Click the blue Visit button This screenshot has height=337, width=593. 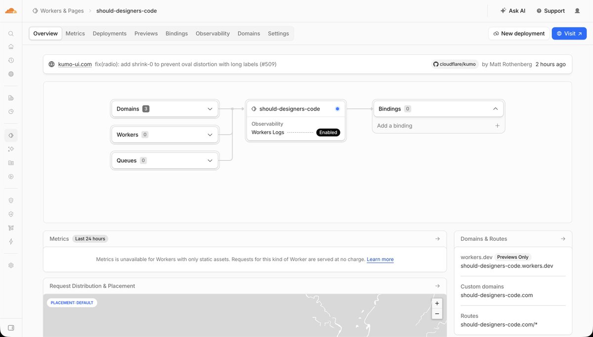[569, 34]
